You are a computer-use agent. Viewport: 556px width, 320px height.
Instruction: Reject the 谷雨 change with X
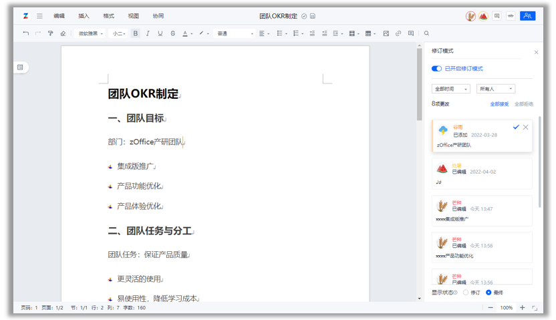tap(525, 127)
